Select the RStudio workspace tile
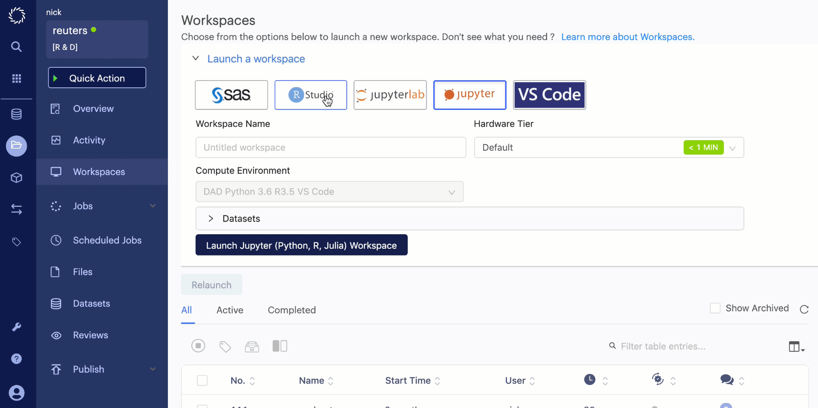Screen dimensions: 818x408 (x=311, y=95)
